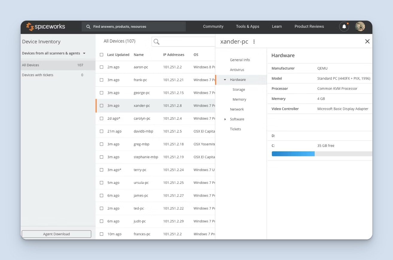The image size is (393, 260).
Task: Click the Spiceworks logo
Action: click(45, 27)
